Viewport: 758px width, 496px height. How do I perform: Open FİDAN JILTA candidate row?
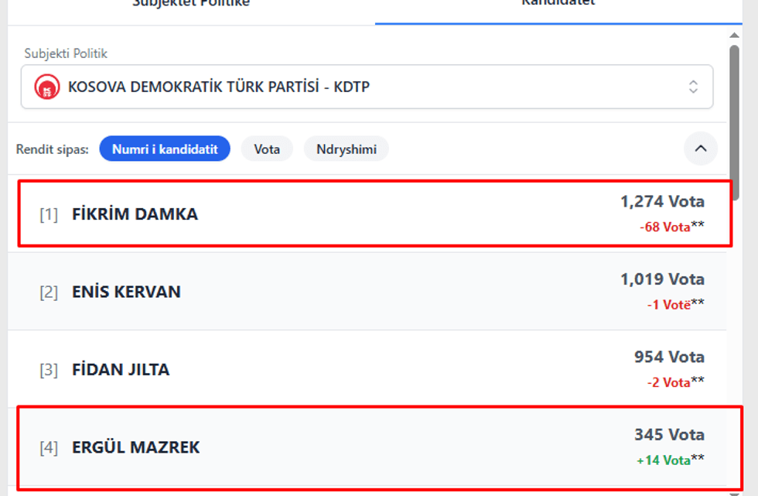[x=121, y=370]
